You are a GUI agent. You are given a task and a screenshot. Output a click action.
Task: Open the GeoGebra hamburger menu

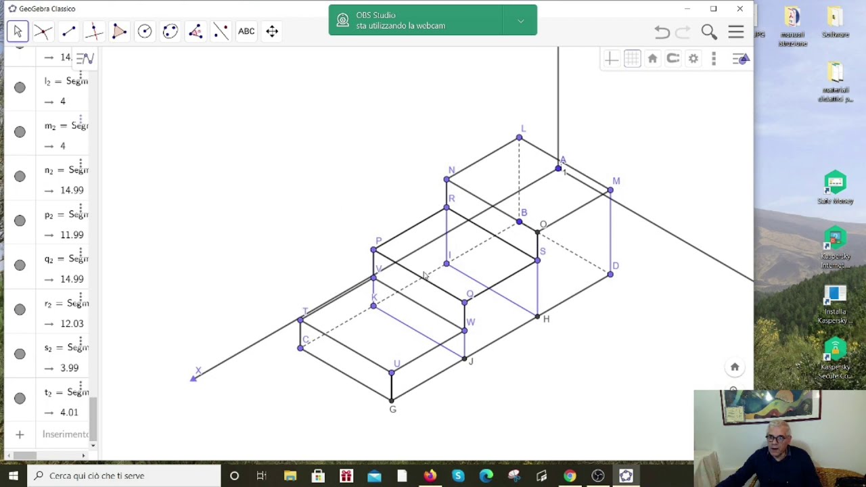point(736,32)
